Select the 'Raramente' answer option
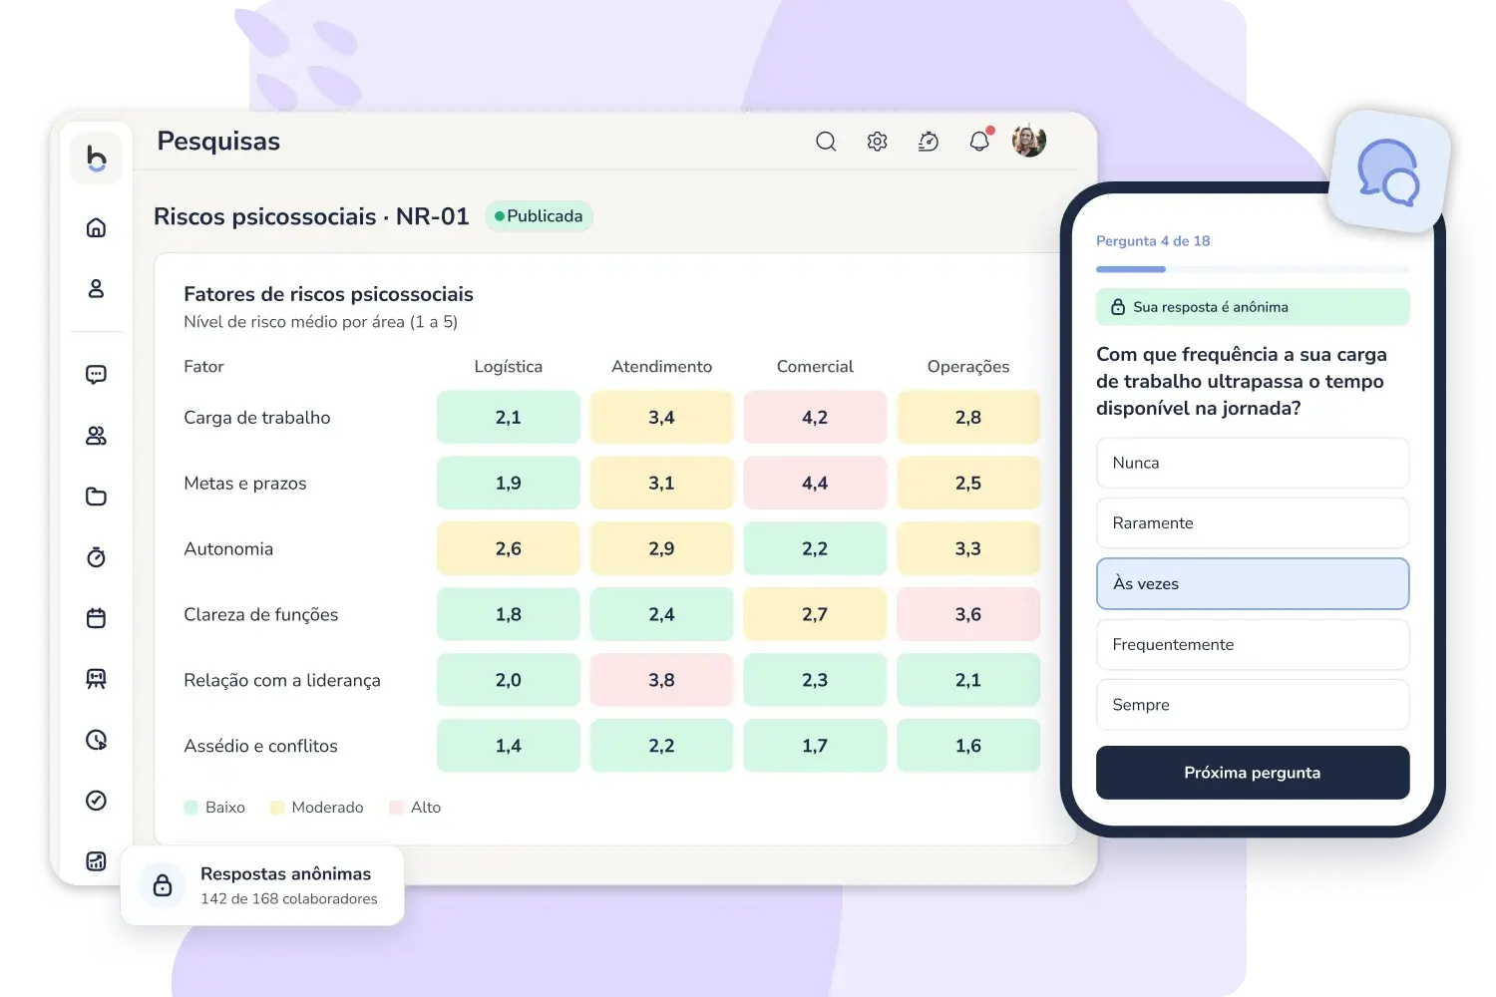 [1253, 523]
